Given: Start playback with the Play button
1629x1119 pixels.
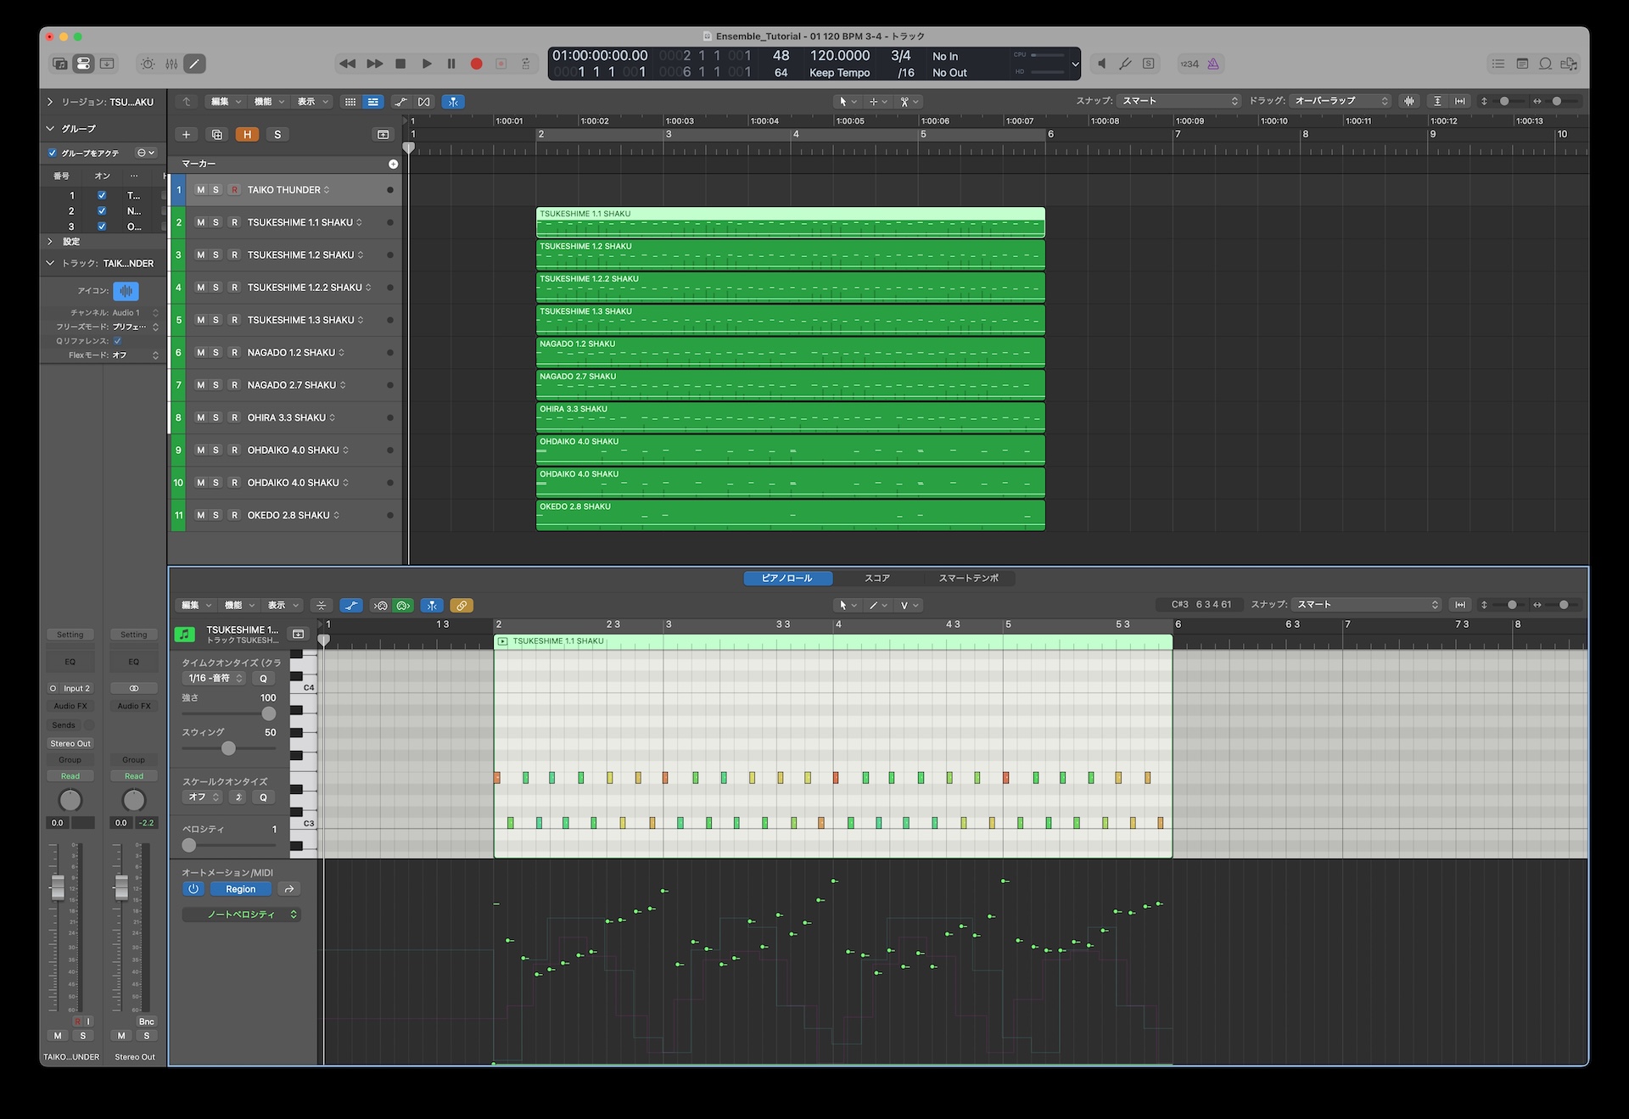Looking at the screenshot, I should 427,64.
